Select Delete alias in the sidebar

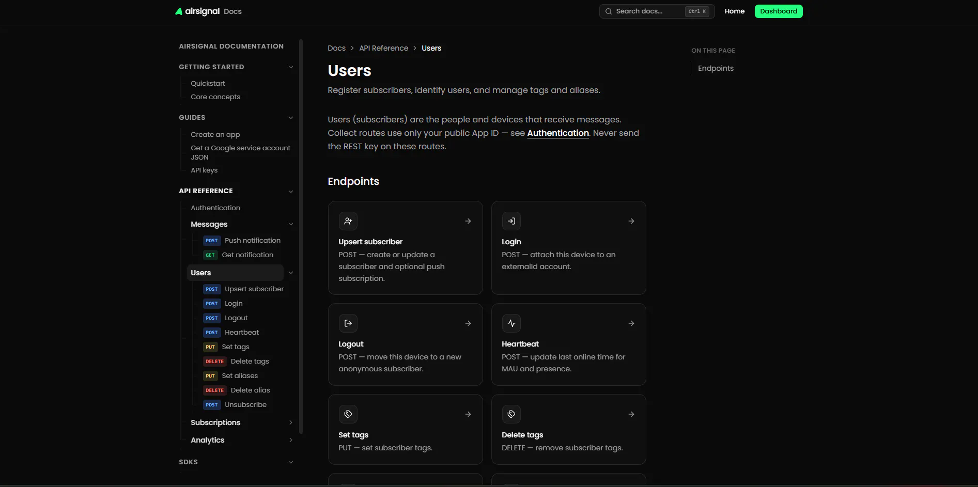tap(251, 390)
